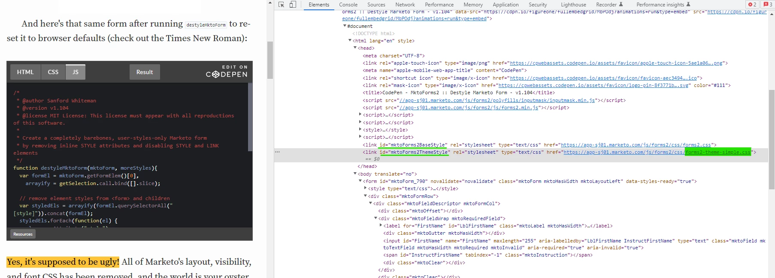The image size is (775, 278).
Task: Open the favicon-aec3494 ico href link
Action: click(603, 78)
